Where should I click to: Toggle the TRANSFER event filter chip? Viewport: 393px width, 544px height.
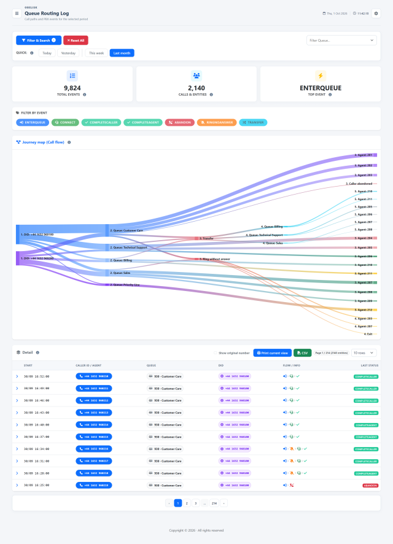(253, 122)
